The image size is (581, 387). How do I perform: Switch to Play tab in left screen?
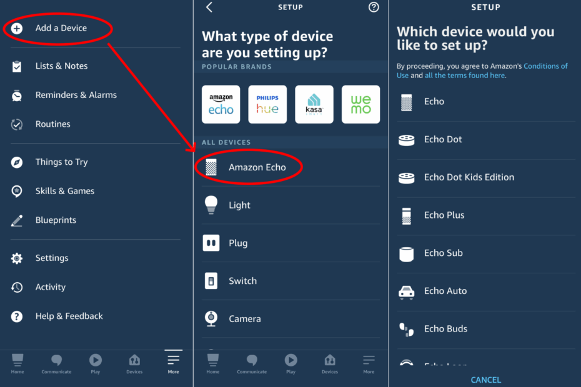tap(96, 364)
